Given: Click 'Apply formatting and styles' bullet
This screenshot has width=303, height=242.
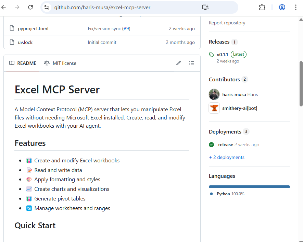Looking at the screenshot, I should point(67,180).
